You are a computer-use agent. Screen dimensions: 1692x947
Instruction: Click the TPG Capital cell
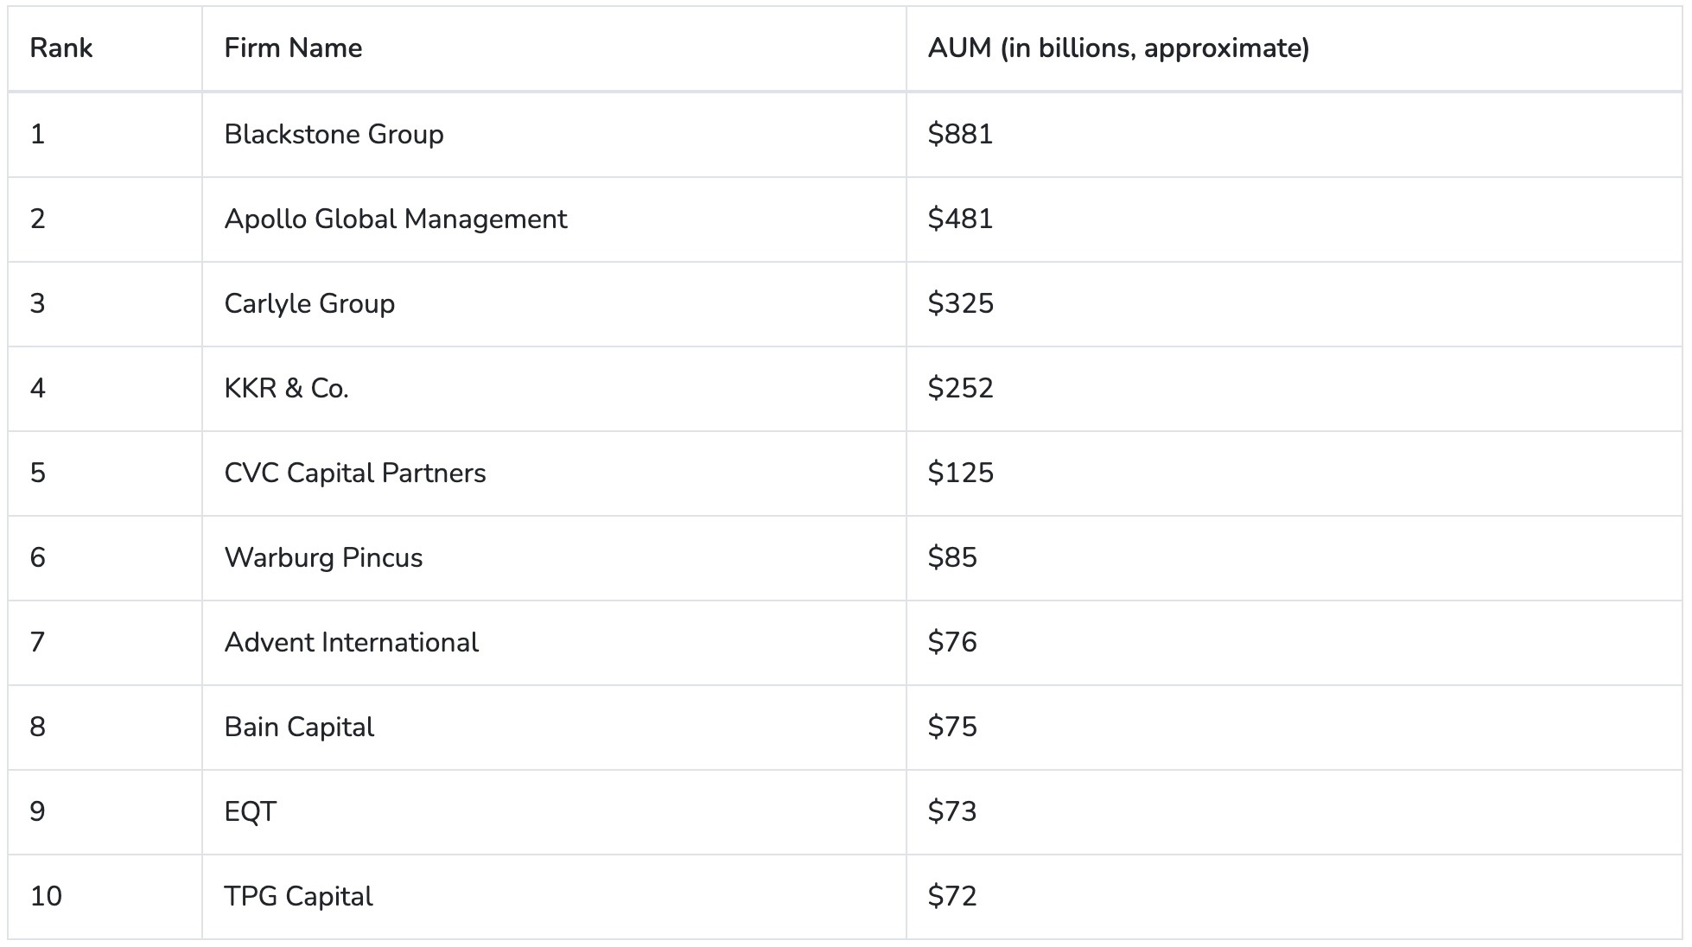tap(298, 897)
